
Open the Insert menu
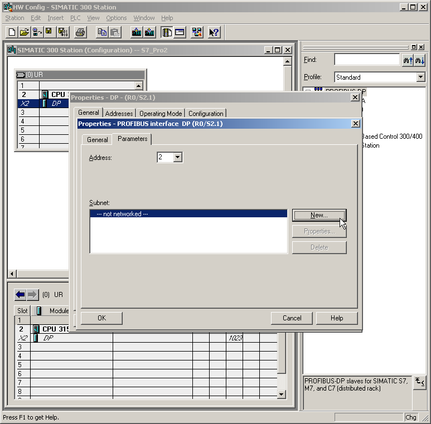pos(56,18)
